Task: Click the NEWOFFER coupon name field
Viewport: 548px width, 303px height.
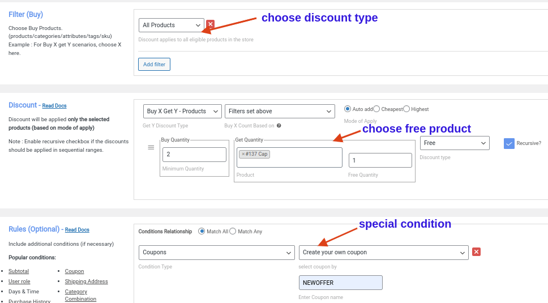Action: click(340, 283)
